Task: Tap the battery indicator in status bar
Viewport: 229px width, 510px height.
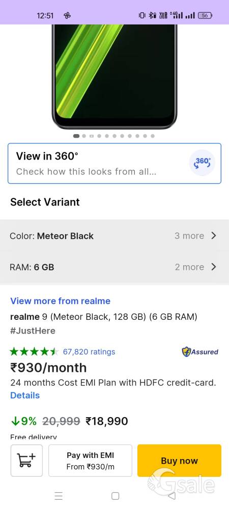Action: pos(205,15)
